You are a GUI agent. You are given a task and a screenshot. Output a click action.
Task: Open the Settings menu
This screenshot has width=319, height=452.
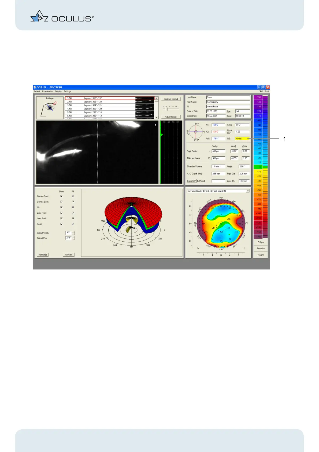coord(67,92)
